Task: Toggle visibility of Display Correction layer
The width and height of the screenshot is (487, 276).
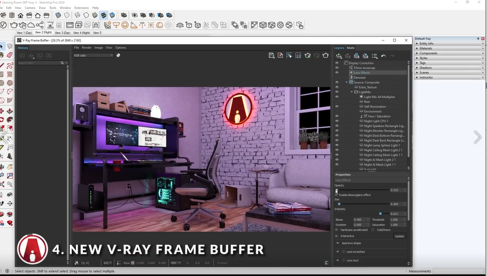Action: (x=337, y=63)
